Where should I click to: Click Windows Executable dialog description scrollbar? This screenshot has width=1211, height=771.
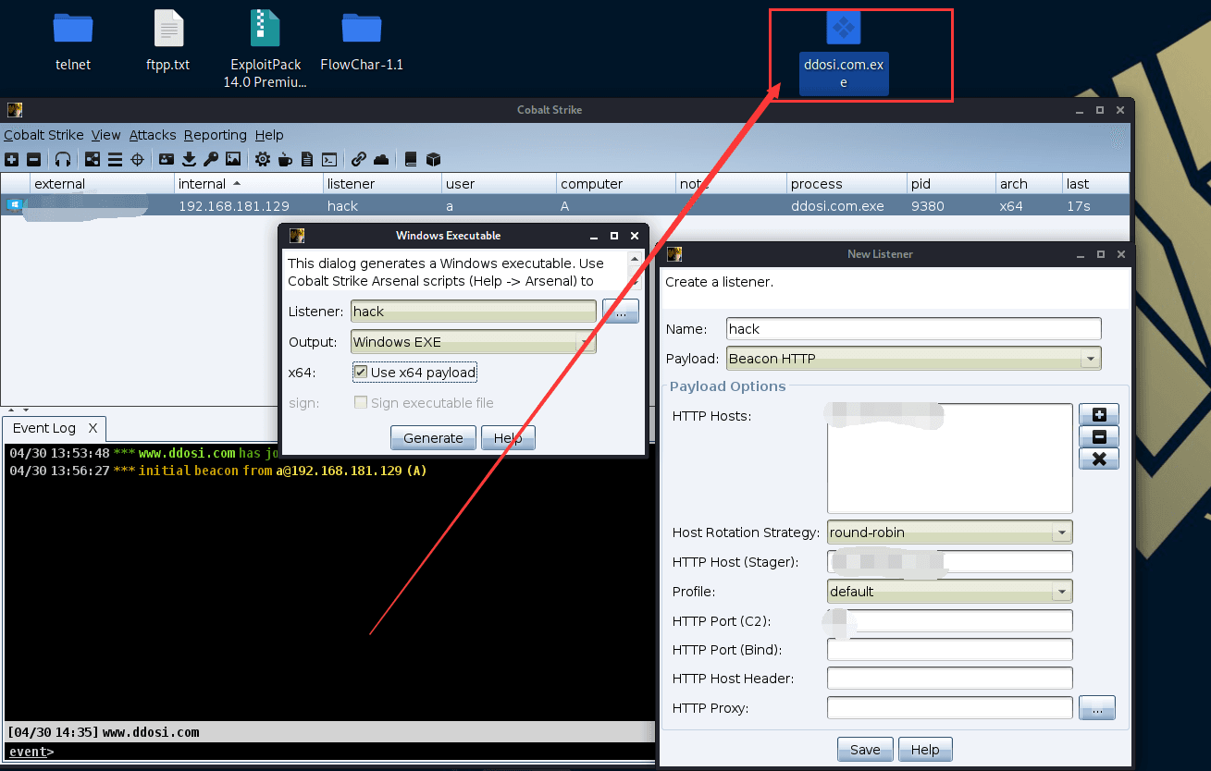click(x=635, y=271)
